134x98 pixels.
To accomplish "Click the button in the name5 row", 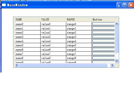I will point(103,45).
